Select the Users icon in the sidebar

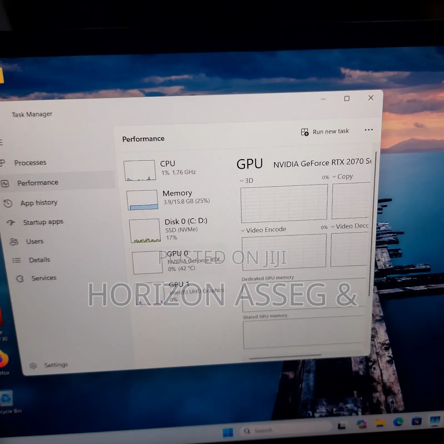(14, 241)
